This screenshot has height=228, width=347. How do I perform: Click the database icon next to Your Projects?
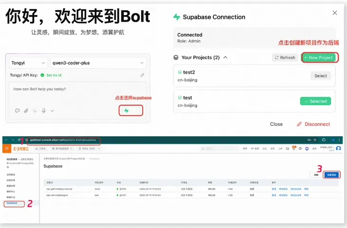176,57
